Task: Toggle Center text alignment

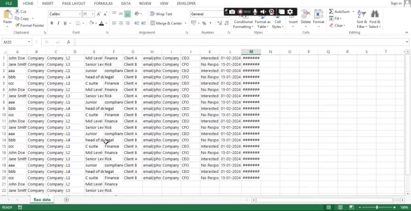Action: click(x=121, y=23)
